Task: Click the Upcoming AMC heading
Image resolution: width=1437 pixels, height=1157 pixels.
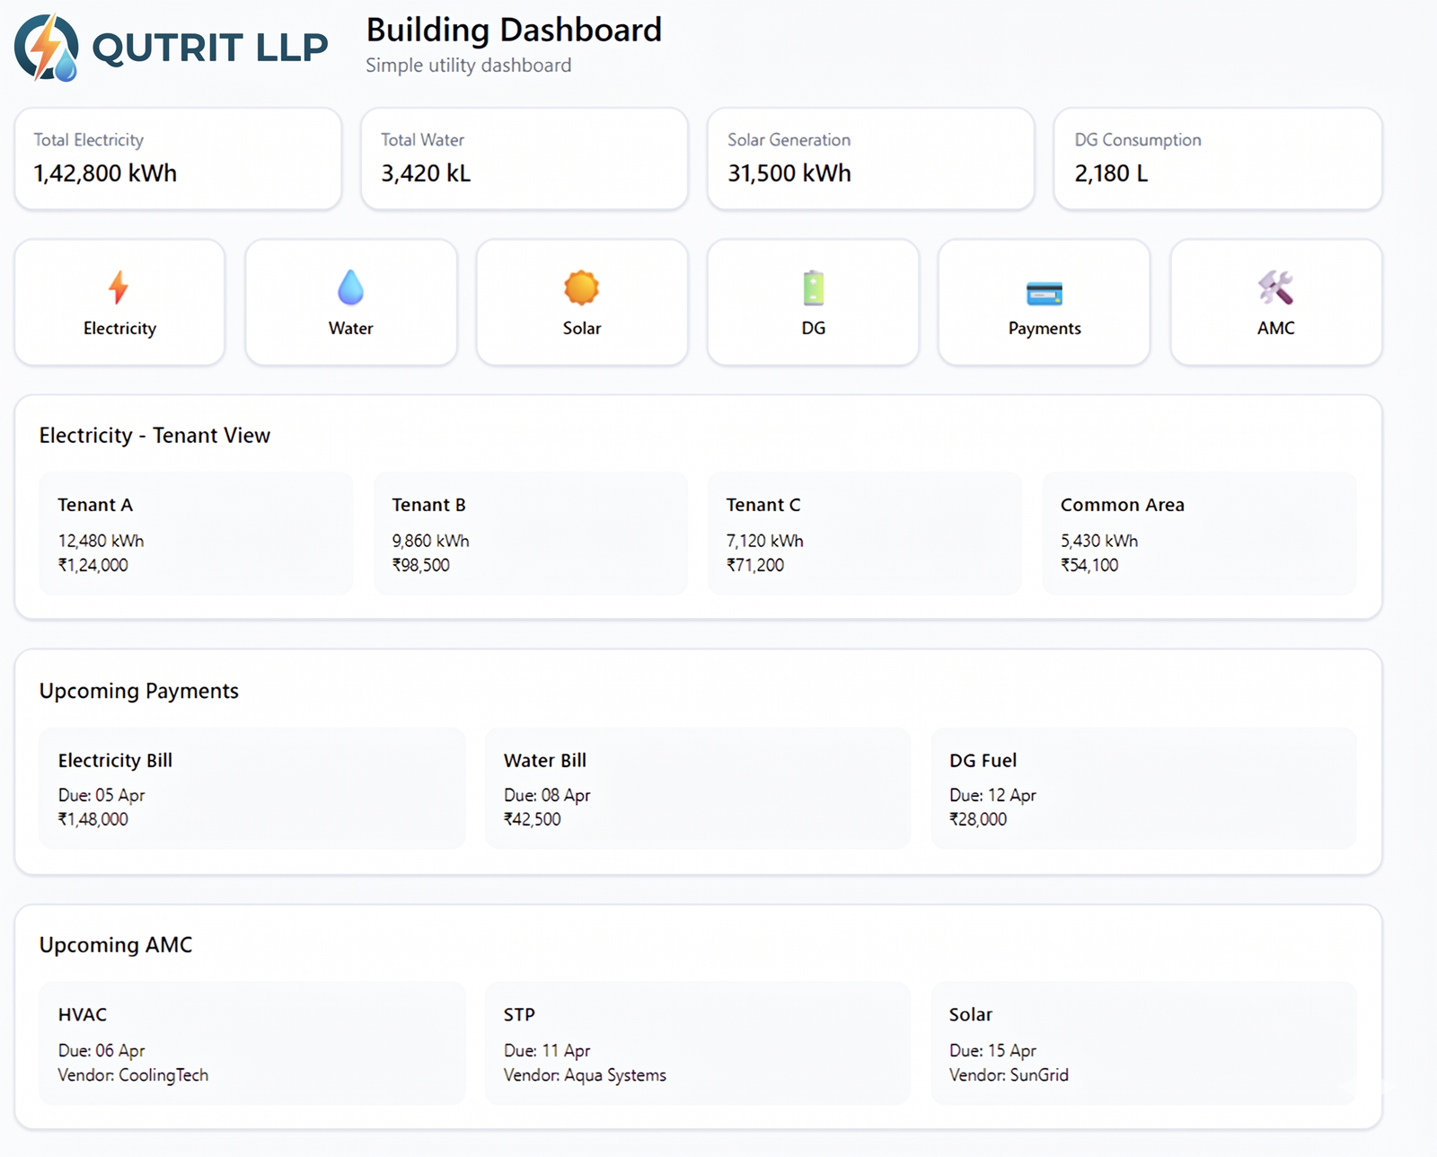Action: [x=116, y=945]
